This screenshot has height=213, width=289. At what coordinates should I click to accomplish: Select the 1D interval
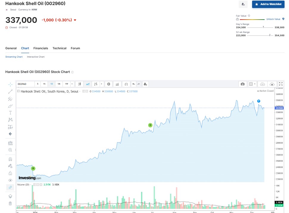[51, 84]
